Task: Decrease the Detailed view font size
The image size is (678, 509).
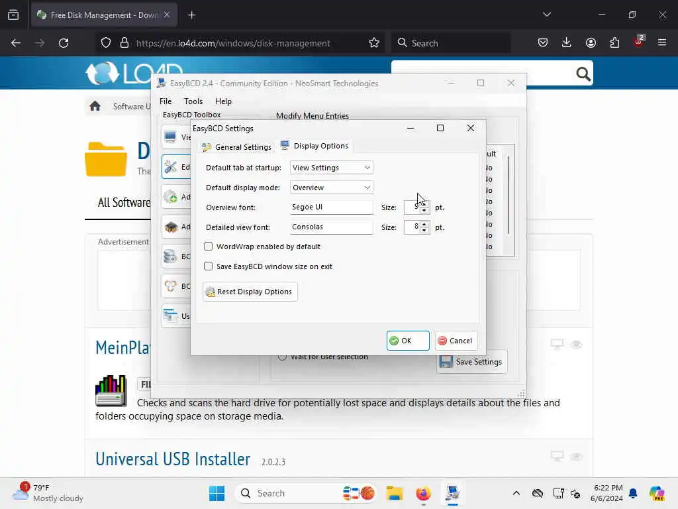Action: click(424, 230)
